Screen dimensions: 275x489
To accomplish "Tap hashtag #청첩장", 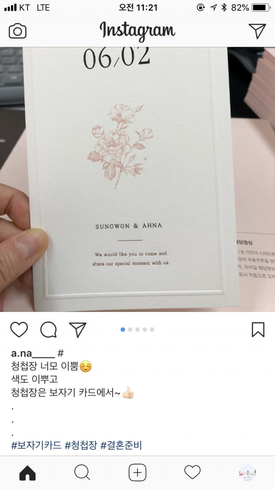I will 81,445.
